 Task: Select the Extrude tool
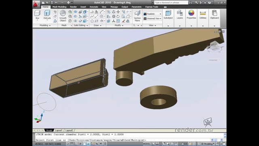click(x=47, y=15)
